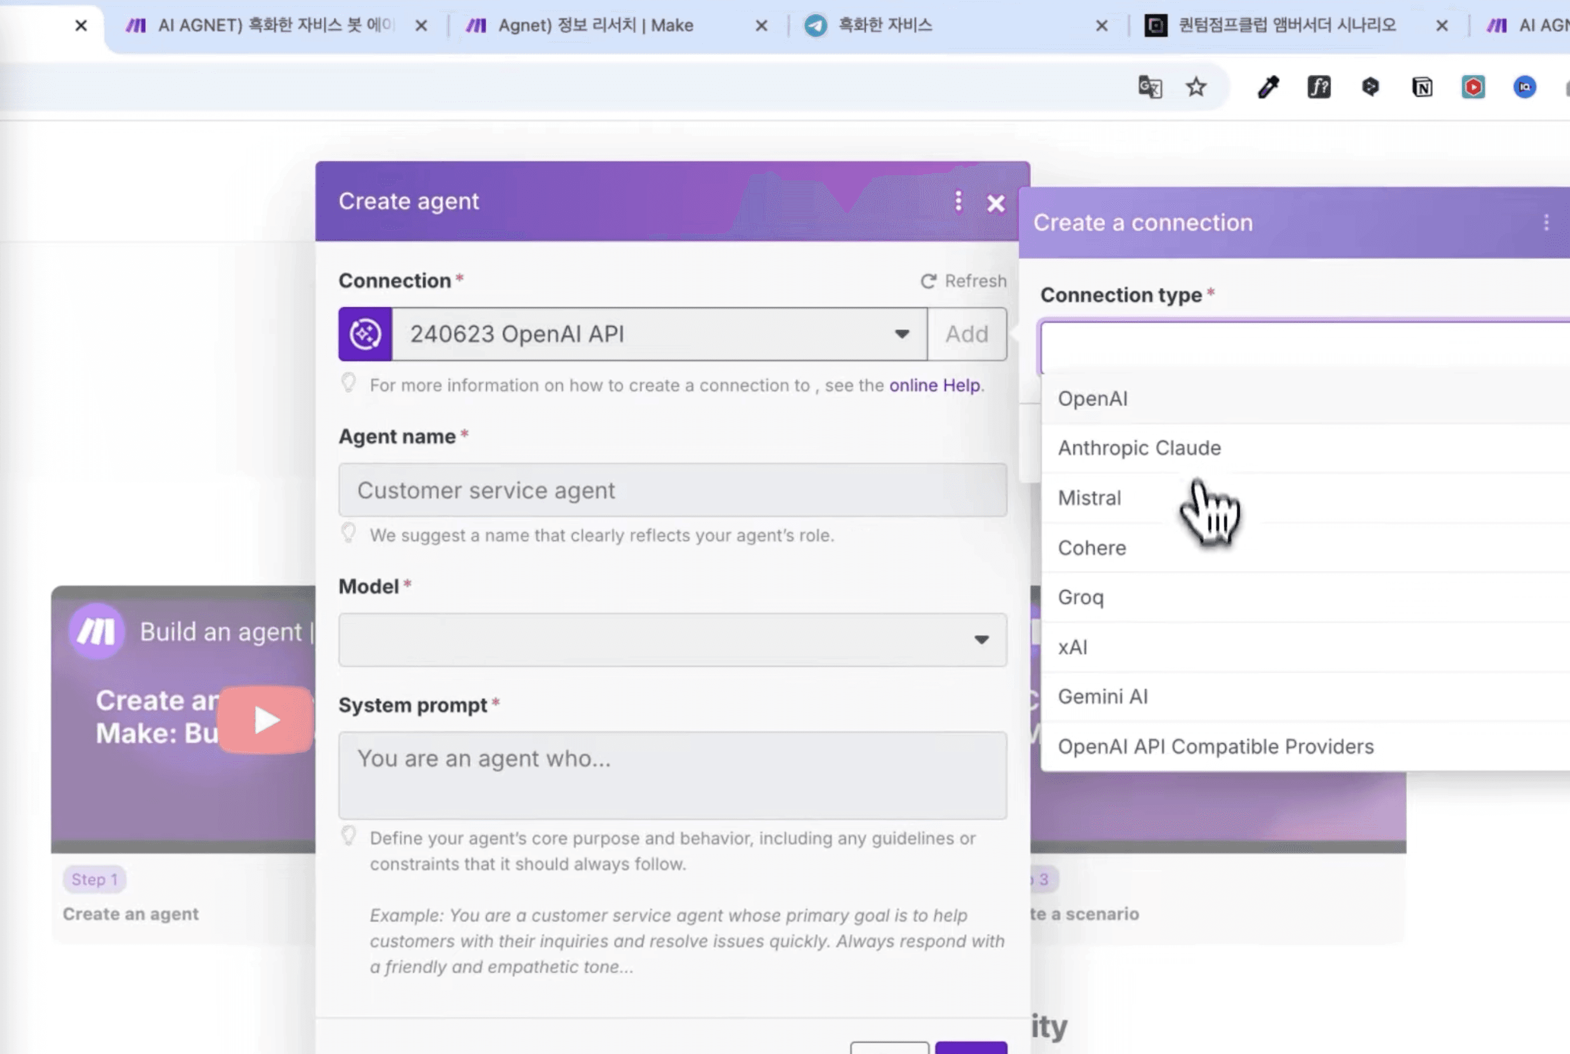Select OpenAI connection type
The width and height of the screenshot is (1570, 1054).
pos(1305,399)
